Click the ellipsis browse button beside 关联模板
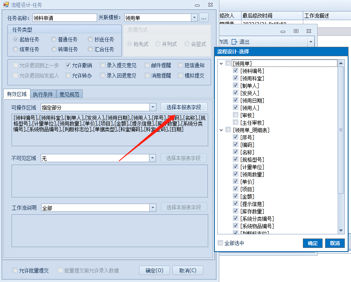 coord(204,18)
